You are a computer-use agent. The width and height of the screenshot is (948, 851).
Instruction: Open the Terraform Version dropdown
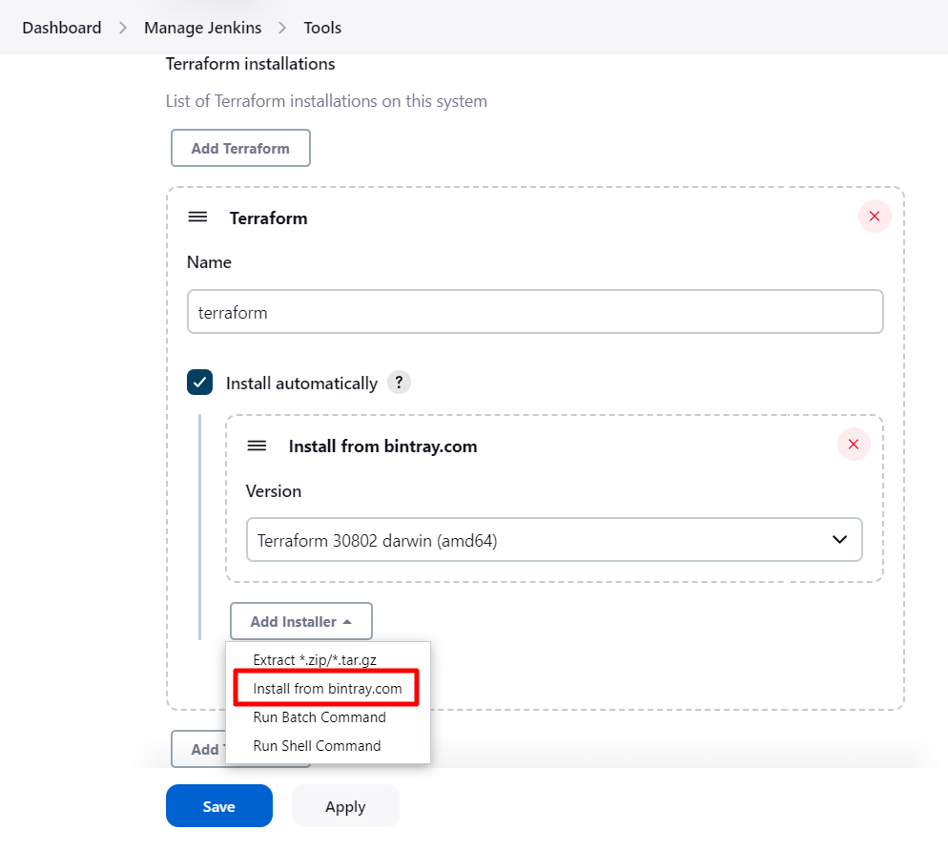(554, 540)
